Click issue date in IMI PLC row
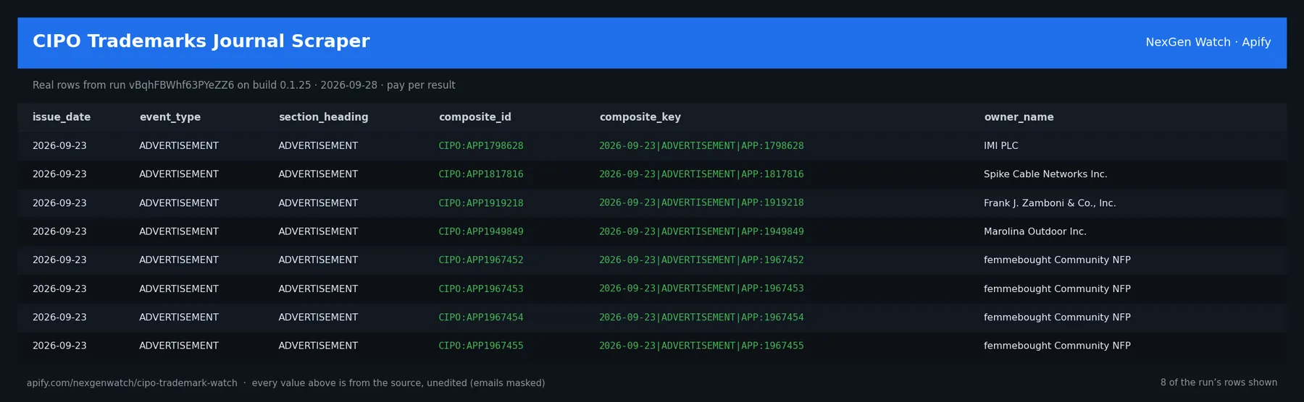Screen dimensions: 1304x402 pyautogui.click(x=59, y=146)
